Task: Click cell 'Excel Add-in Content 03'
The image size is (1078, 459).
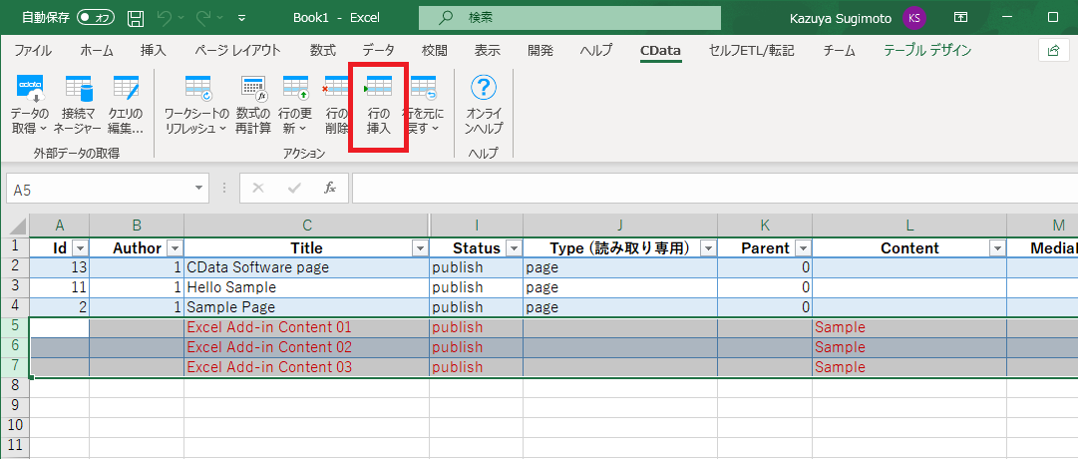Action: coord(306,367)
